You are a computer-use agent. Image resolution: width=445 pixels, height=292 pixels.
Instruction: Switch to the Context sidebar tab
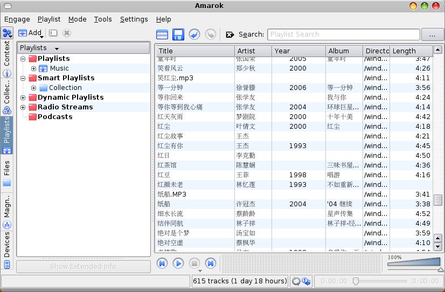tap(7, 59)
